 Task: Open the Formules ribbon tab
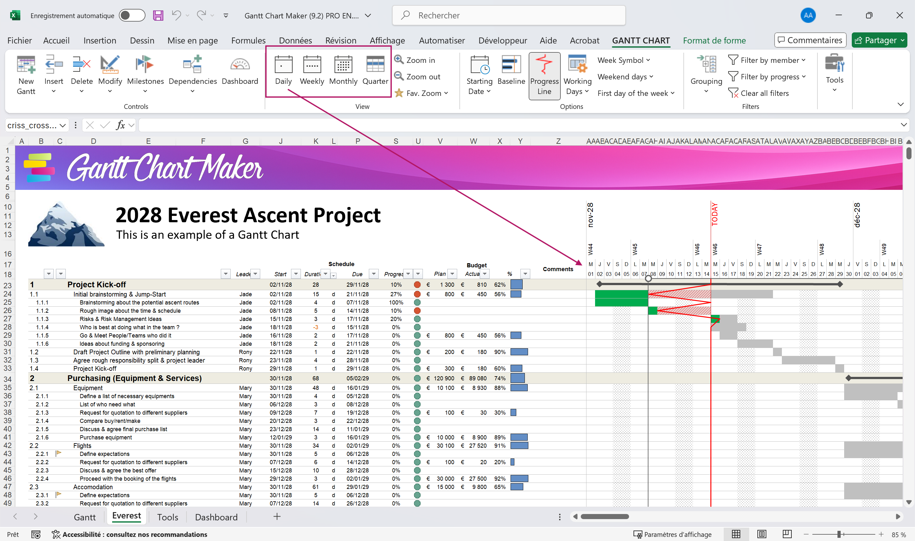click(248, 40)
